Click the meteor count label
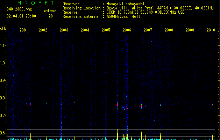Screen dimensions: 220x140 50,11
